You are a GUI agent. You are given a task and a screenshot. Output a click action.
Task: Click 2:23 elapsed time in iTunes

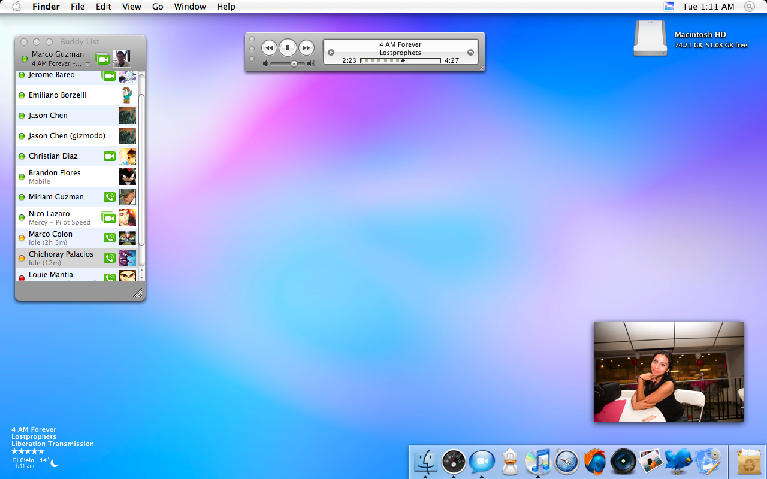coord(349,60)
